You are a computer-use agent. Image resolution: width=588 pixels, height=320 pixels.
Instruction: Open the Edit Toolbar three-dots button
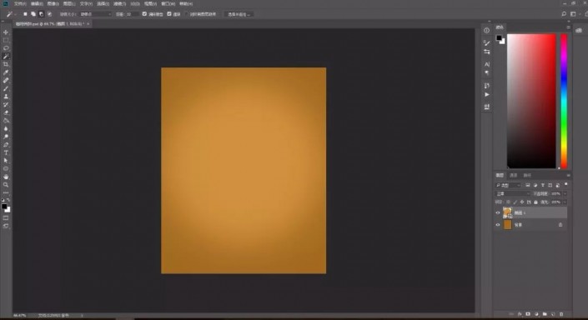(6, 192)
